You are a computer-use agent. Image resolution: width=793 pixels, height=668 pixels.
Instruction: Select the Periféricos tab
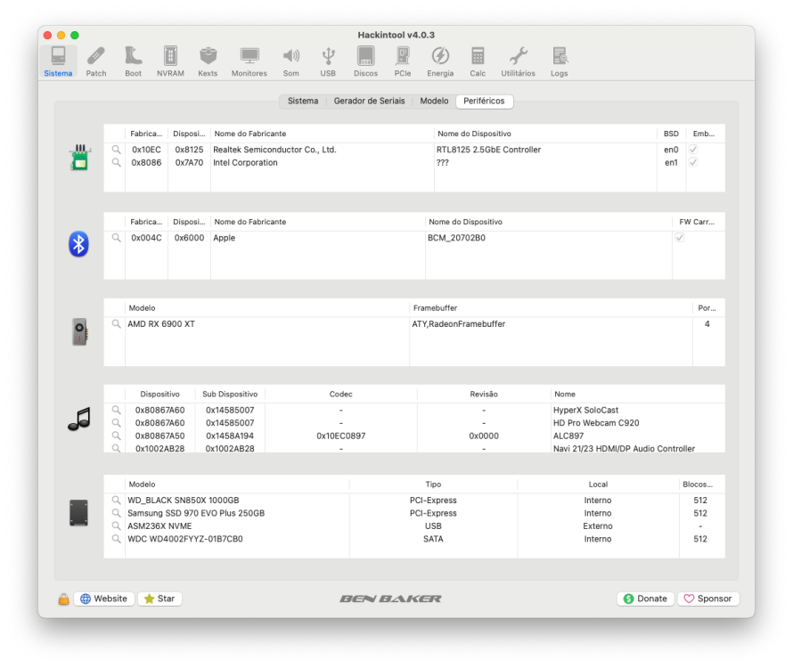click(484, 102)
